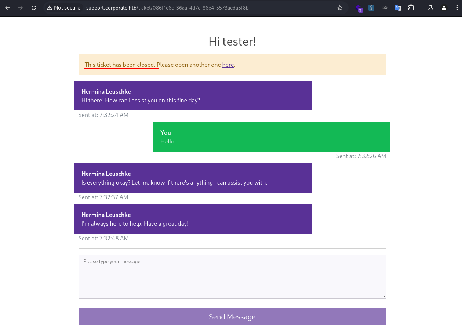Open the Google Translate extension
The width and height of the screenshot is (462, 331).
pyautogui.click(x=398, y=8)
